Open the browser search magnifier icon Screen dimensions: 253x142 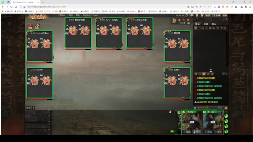pos(188,7)
